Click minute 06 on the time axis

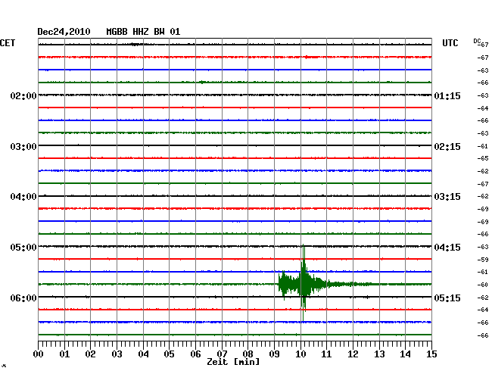click(195, 354)
